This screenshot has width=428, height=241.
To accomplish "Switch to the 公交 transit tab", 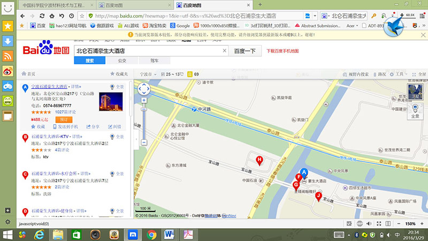I will pyautogui.click(x=122, y=61).
